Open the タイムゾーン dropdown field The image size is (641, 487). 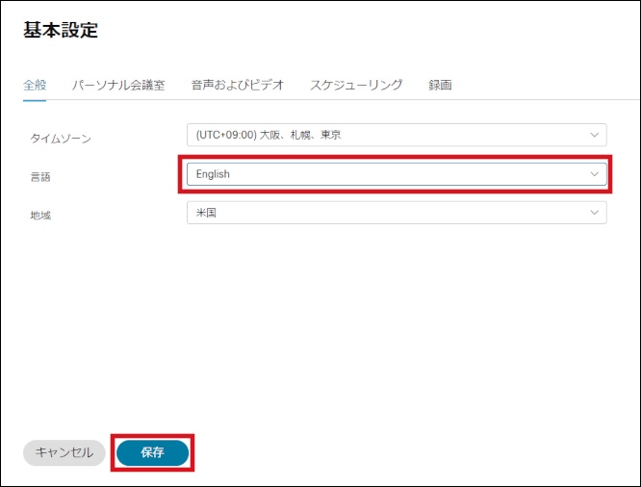396,136
